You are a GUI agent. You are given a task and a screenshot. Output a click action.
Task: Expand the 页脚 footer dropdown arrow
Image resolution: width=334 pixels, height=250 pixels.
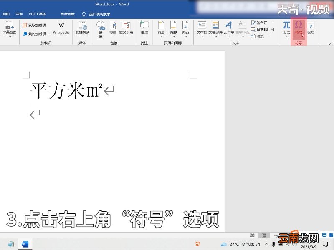[173, 37]
